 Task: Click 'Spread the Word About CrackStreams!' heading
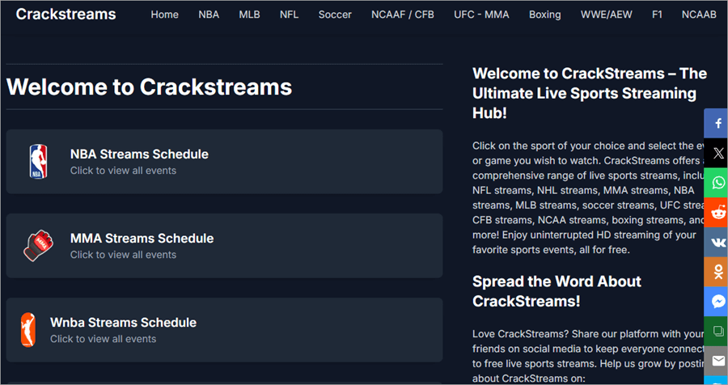click(x=557, y=291)
